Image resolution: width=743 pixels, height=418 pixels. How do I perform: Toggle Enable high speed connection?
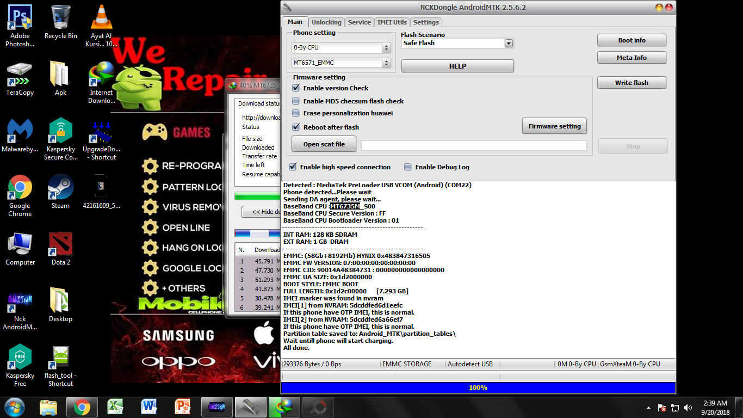[293, 167]
